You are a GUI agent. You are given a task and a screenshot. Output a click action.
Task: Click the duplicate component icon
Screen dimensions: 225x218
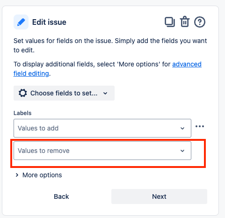pyautogui.click(x=170, y=22)
